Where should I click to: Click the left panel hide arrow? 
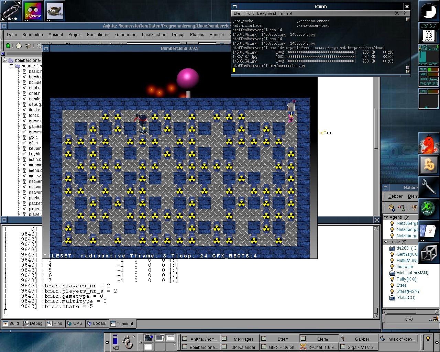[x=107, y=342]
